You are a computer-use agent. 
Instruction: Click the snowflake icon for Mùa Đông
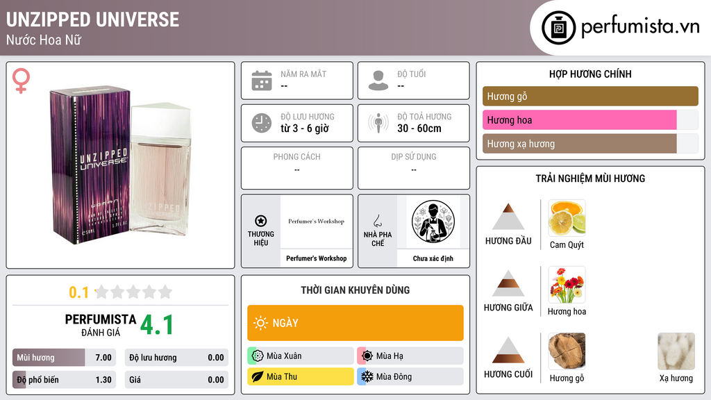(367, 376)
